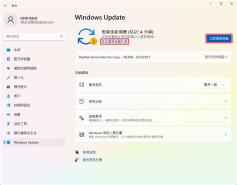Screen dimensions: 237x185
Task: Click the history icon beside 更新記錄
Action: pyautogui.click(x=81, y=101)
